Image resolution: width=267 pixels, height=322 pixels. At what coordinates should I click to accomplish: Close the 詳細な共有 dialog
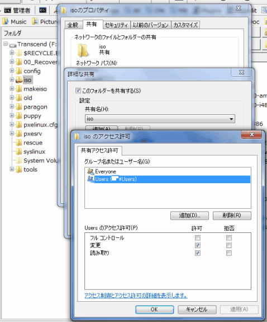point(241,72)
